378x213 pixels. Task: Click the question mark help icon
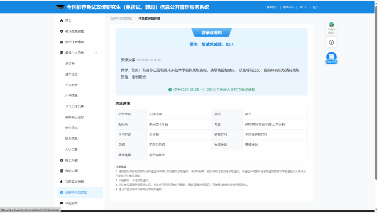coord(331,42)
